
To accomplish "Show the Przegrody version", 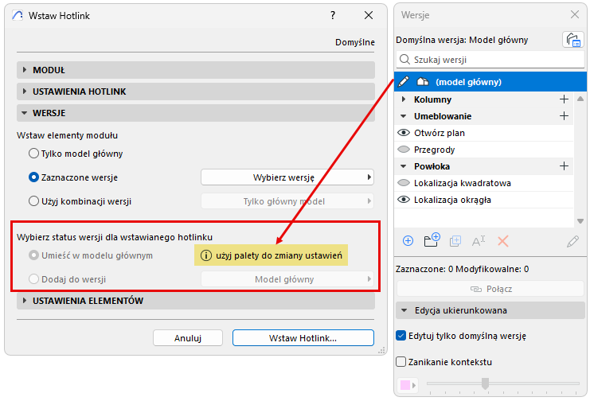I will [404, 150].
